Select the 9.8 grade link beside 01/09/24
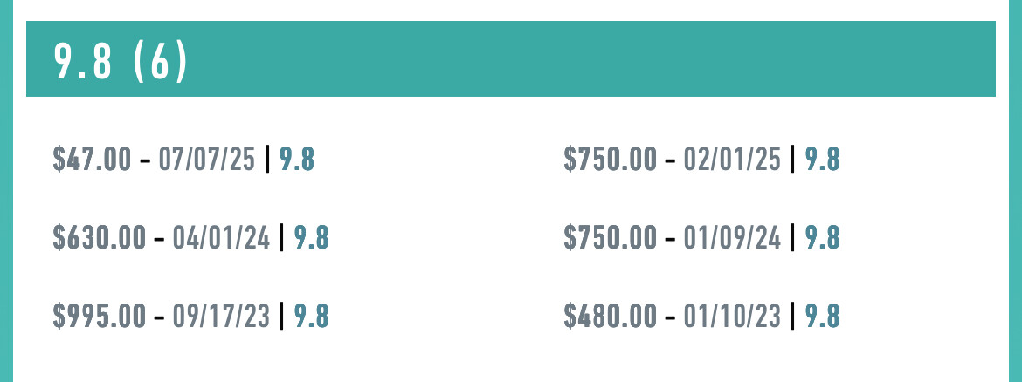The height and width of the screenshot is (382, 1022). [823, 237]
